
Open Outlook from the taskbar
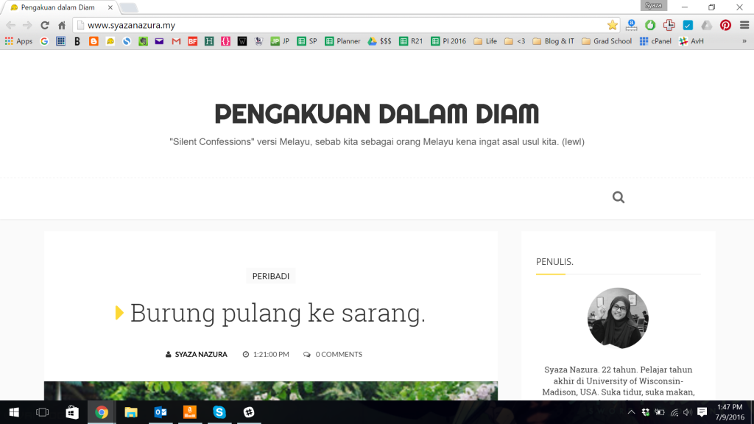coord(161,412)
